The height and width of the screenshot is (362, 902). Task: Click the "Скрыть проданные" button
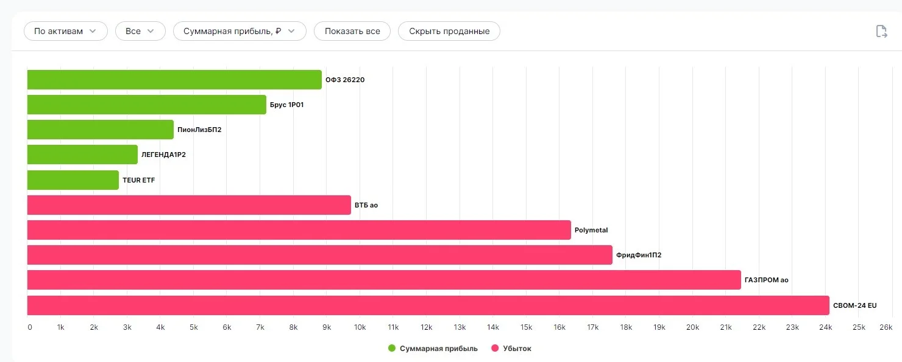point(449,31)
